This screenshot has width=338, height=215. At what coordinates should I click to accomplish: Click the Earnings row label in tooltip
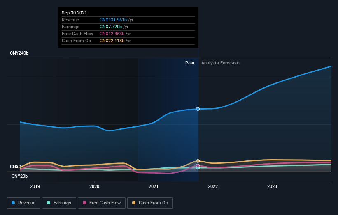(70, 27)
